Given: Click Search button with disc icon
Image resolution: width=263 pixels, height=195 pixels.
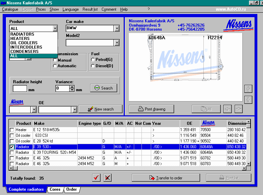Looking at the screenshot, I should coord(104,88).
